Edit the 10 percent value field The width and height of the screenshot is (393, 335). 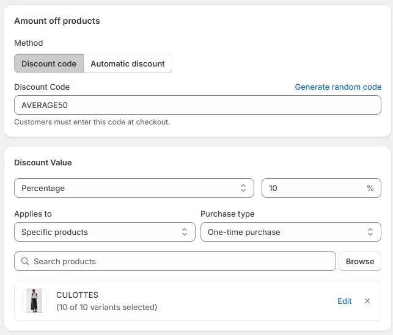[321, 188]
